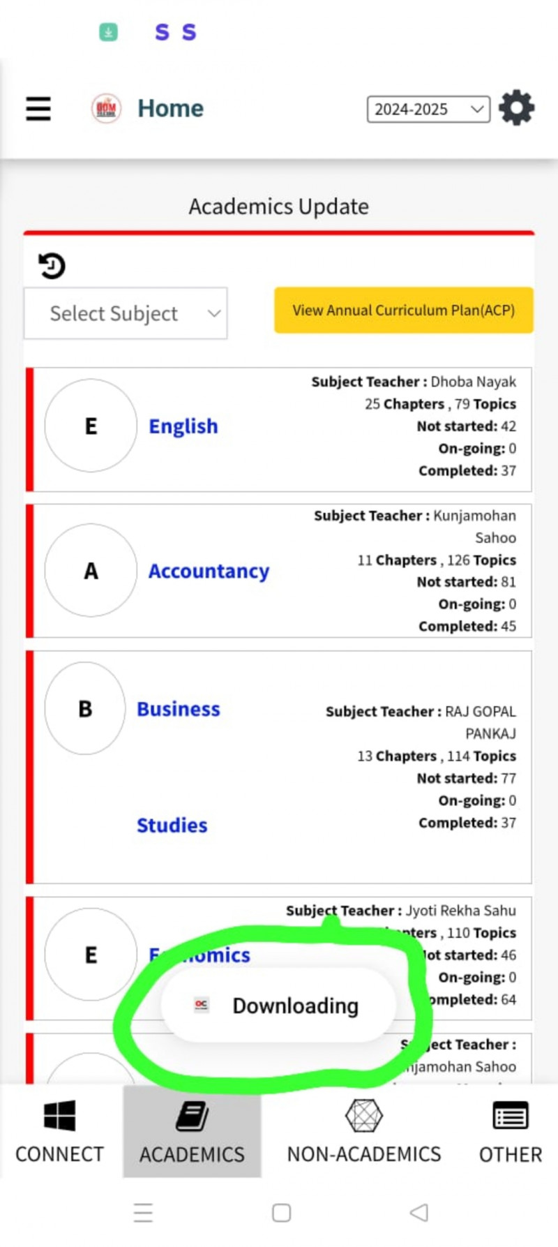Expand the 2024-2025 academic year dropdown
The height and width of the screenshot is (1247, 558).
pyautogui.click(x=428, y=110)
